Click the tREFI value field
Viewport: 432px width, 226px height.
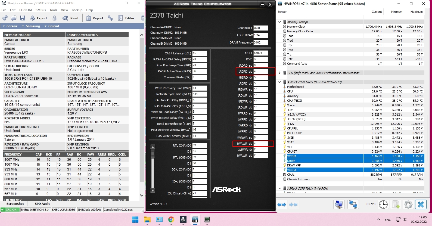point(261,53)
